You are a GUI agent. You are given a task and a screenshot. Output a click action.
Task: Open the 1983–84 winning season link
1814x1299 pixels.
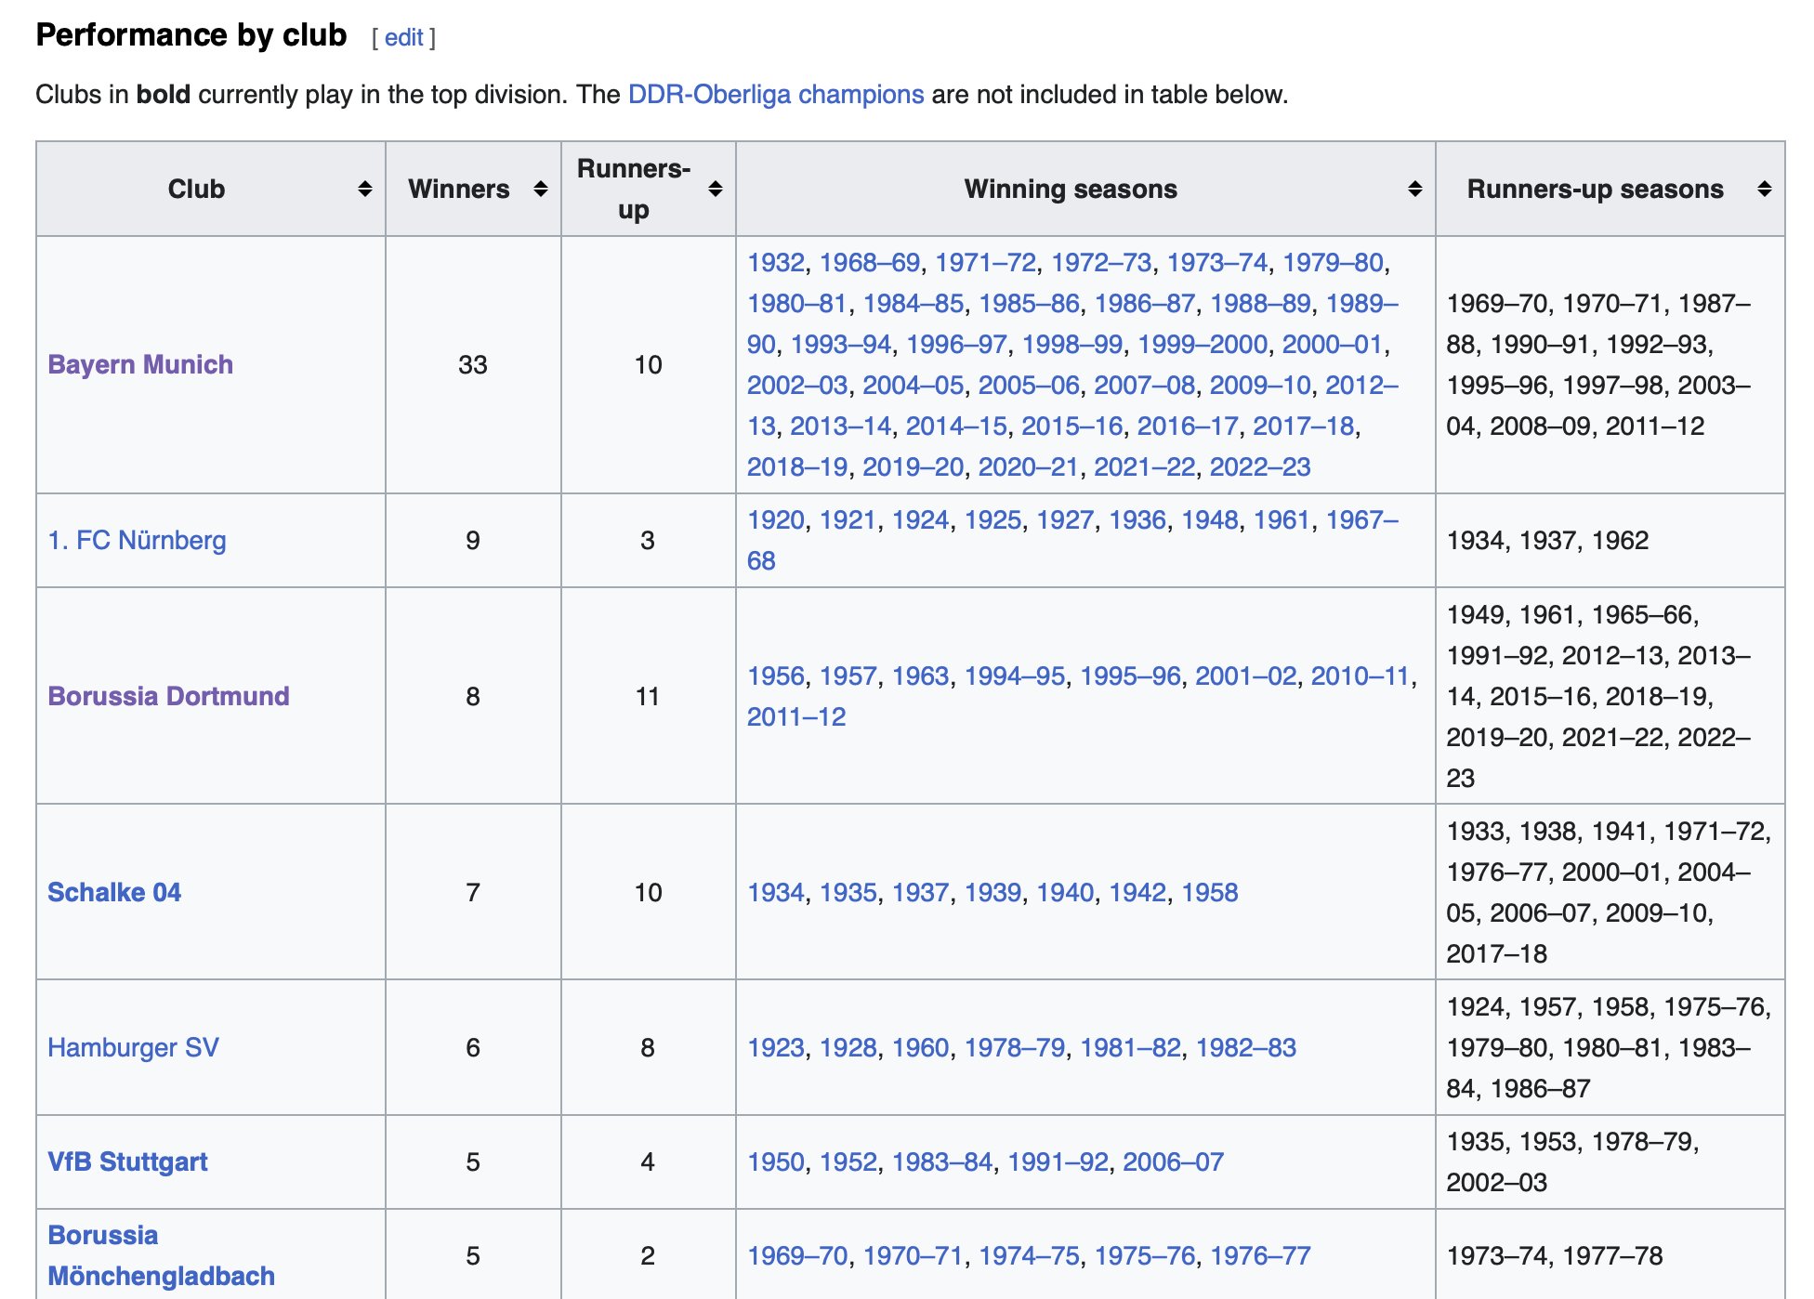pos(942,1161)
